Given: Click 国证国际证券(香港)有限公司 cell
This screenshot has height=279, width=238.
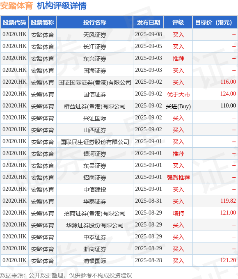Looking at the screenshot, I should [95, 82].
